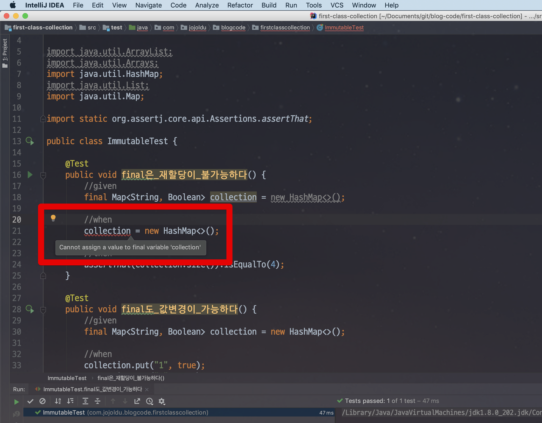
Task: Click firstclasscollection package in navigation bar
Action: (x=281, y=28)
